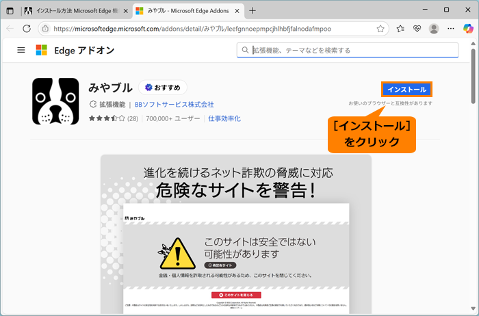479x316 pixels.
Task: Maximize the Edge window
Action: pyautogui.click(x=446, y=10)
